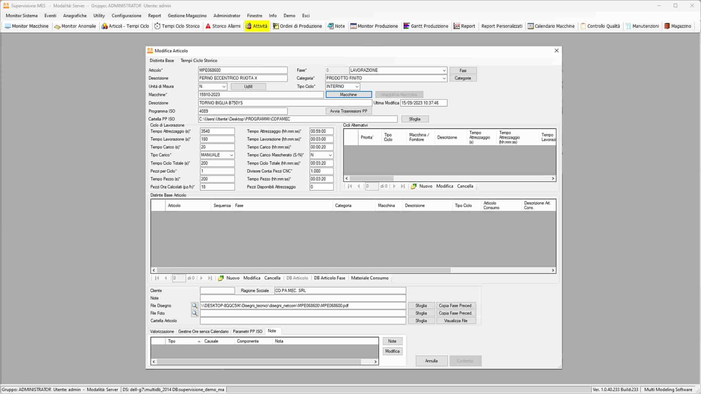Viewport: 701px width, 394px height.
Task: Click the Avvia Trasmissioni PP button
Action: point(348,111)
